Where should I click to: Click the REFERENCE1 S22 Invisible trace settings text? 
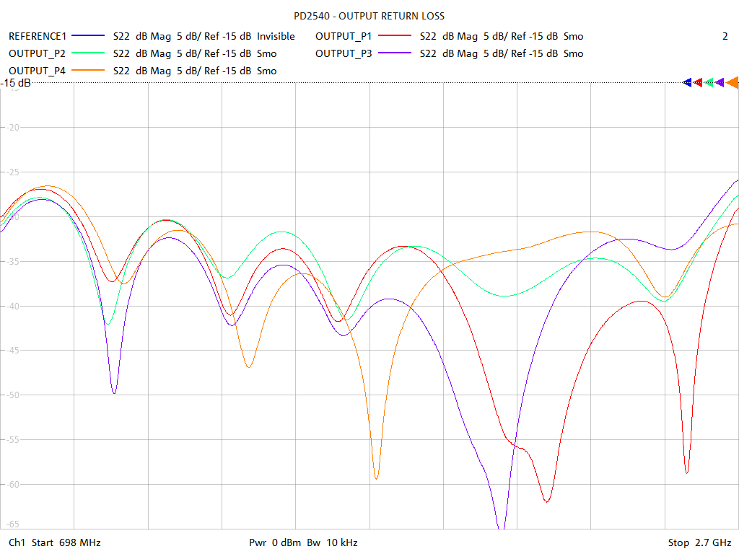(204, 36)
